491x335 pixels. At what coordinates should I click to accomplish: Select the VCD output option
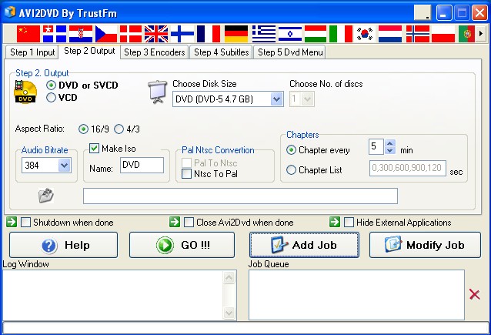click(51, 98)
